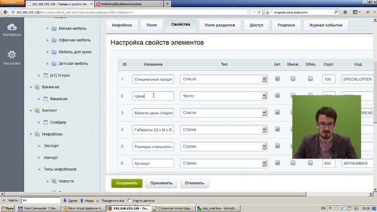Expand the Экспорт tree node

click(x=39, y=145)
